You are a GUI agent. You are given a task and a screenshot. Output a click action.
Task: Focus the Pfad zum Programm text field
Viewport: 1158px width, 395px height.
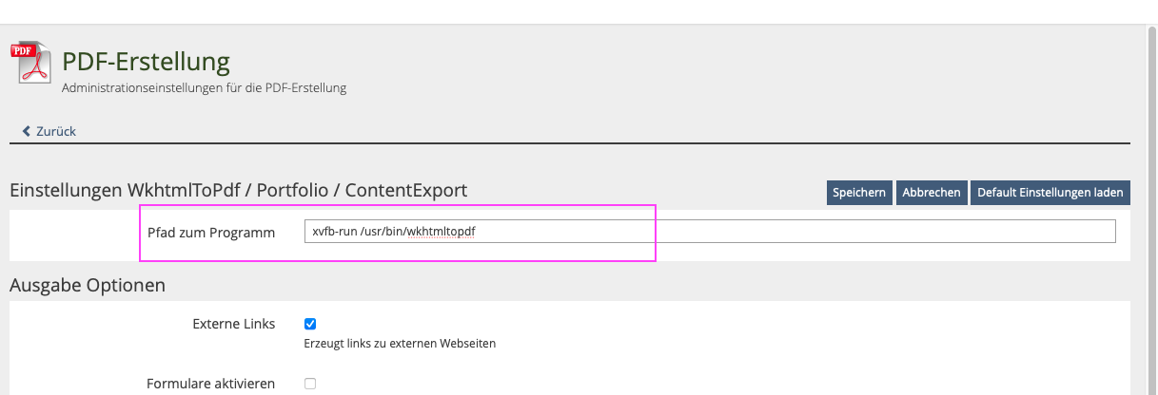(709, 232)
